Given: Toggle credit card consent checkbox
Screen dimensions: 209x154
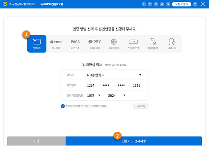Looking at the screenshot, I should coord(63,106).
